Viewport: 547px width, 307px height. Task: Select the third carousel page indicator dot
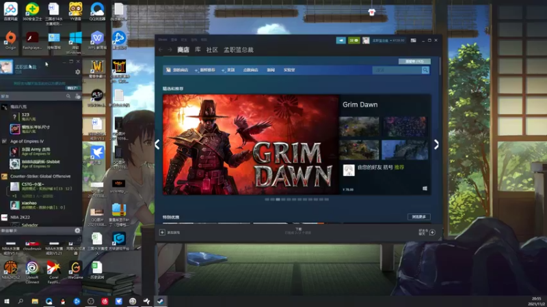pyautogui.click(x=278, y=199)
